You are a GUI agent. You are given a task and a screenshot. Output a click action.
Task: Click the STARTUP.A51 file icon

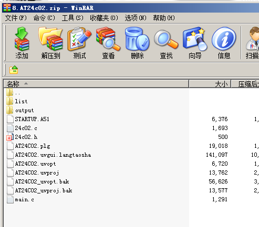[10, 119]
